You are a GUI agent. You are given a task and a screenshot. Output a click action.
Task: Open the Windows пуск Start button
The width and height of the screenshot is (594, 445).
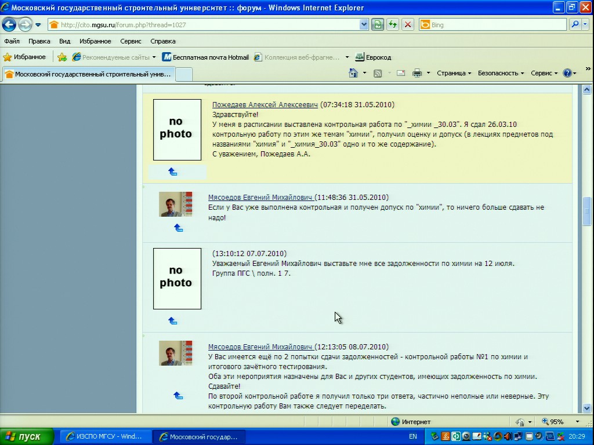[27, 437]
